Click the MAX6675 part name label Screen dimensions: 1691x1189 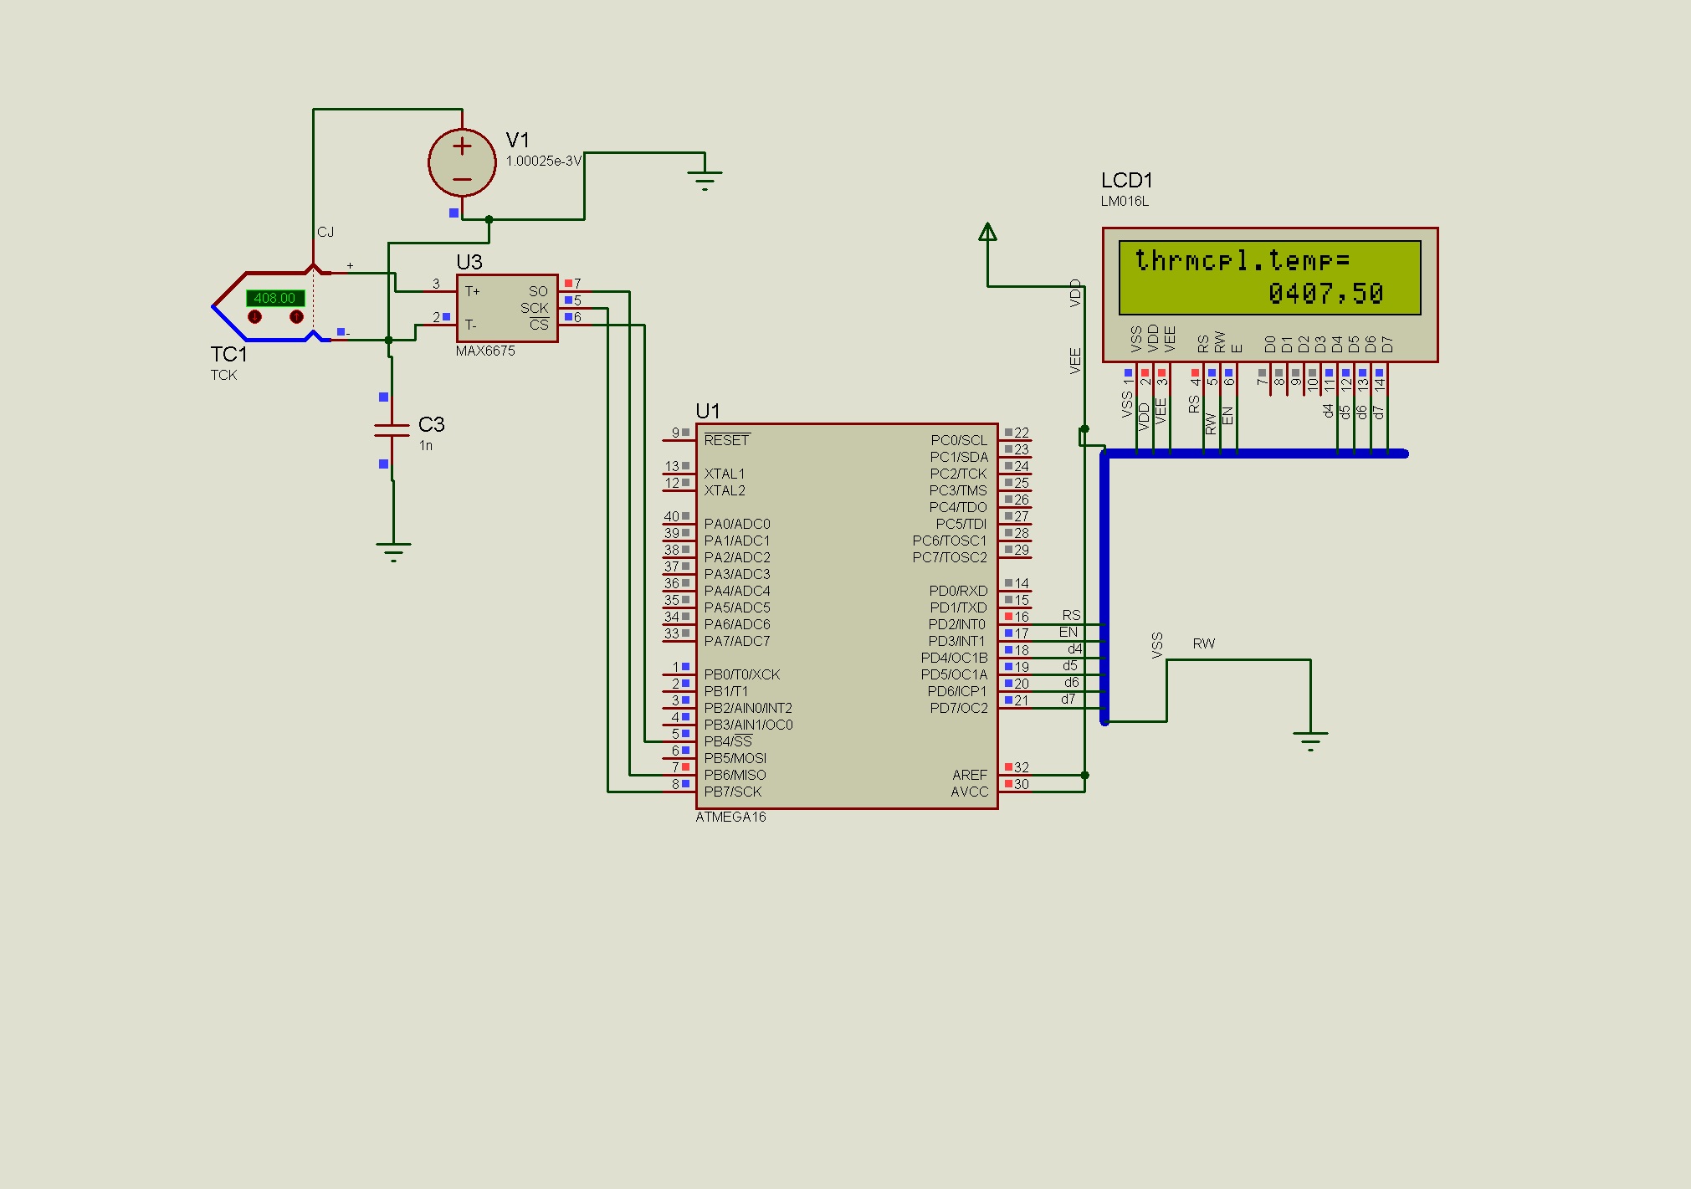click(485, 351)
